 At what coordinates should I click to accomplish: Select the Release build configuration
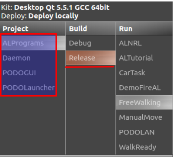click(x=91, y=58)
